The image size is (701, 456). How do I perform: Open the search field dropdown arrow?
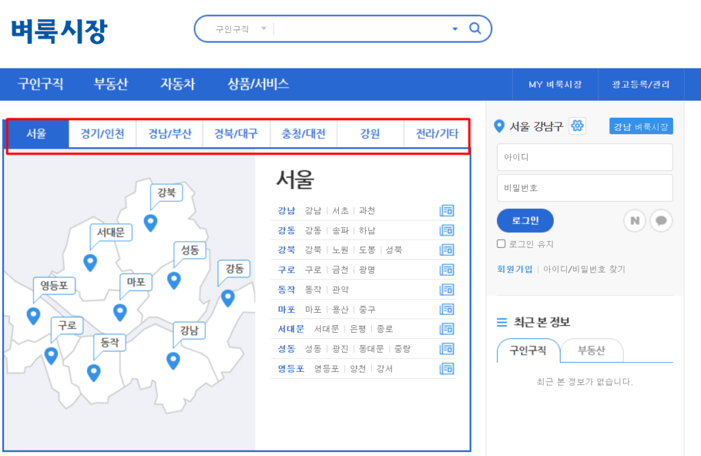454,29
